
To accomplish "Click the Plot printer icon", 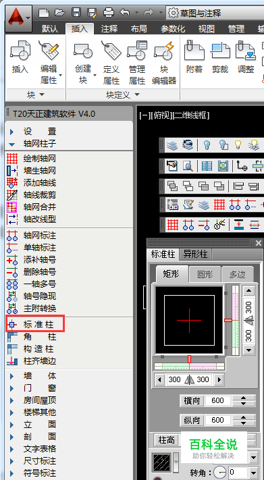I will click(x=109, y=13).
